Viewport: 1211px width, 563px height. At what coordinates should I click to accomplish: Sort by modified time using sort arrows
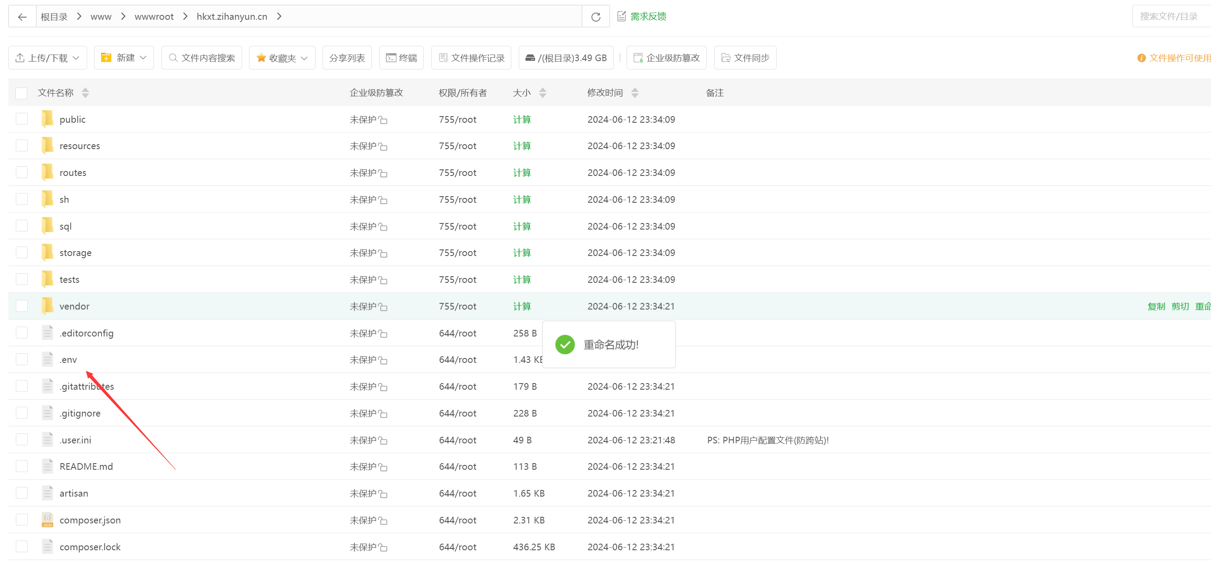(x=635, y=92)
